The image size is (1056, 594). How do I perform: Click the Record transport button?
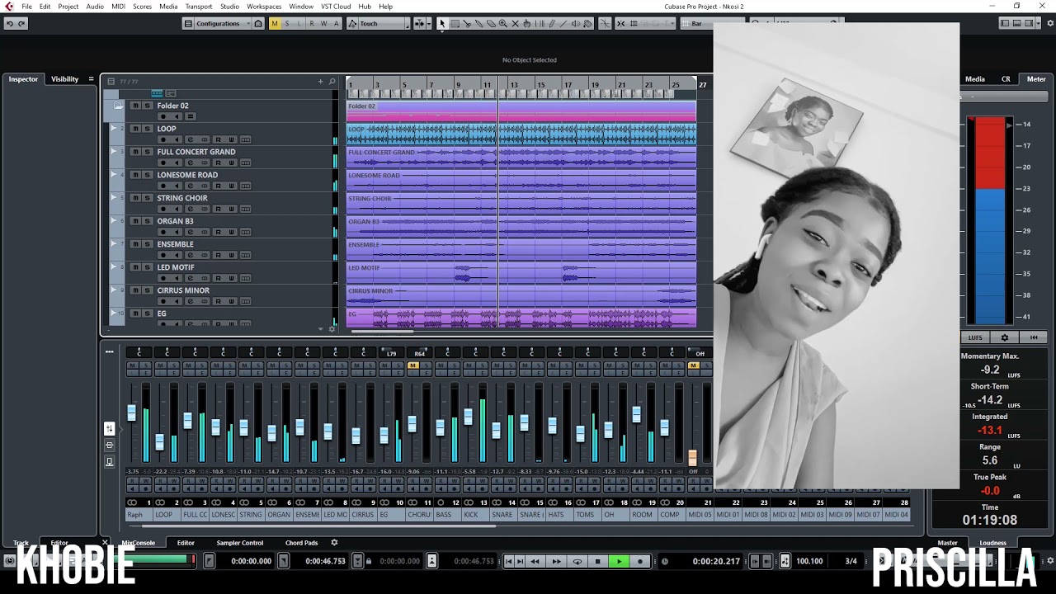(640, 561)
